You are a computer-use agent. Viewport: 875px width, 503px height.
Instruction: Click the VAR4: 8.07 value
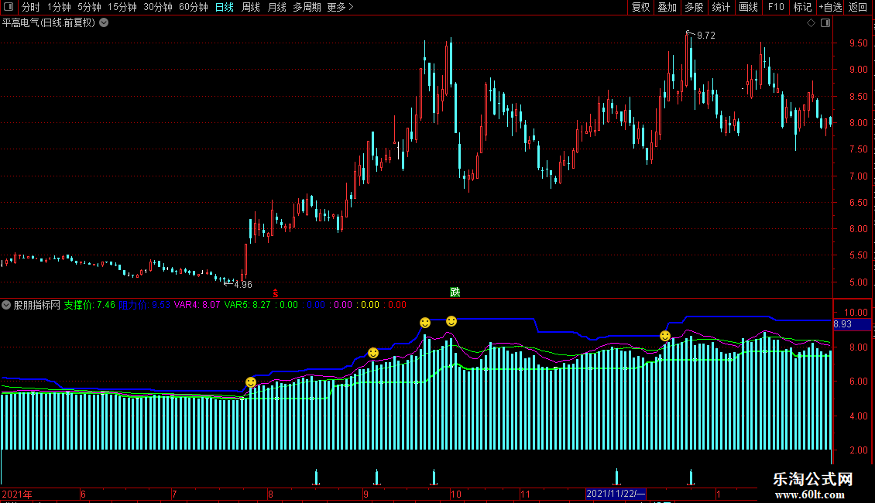pos(197,305)
